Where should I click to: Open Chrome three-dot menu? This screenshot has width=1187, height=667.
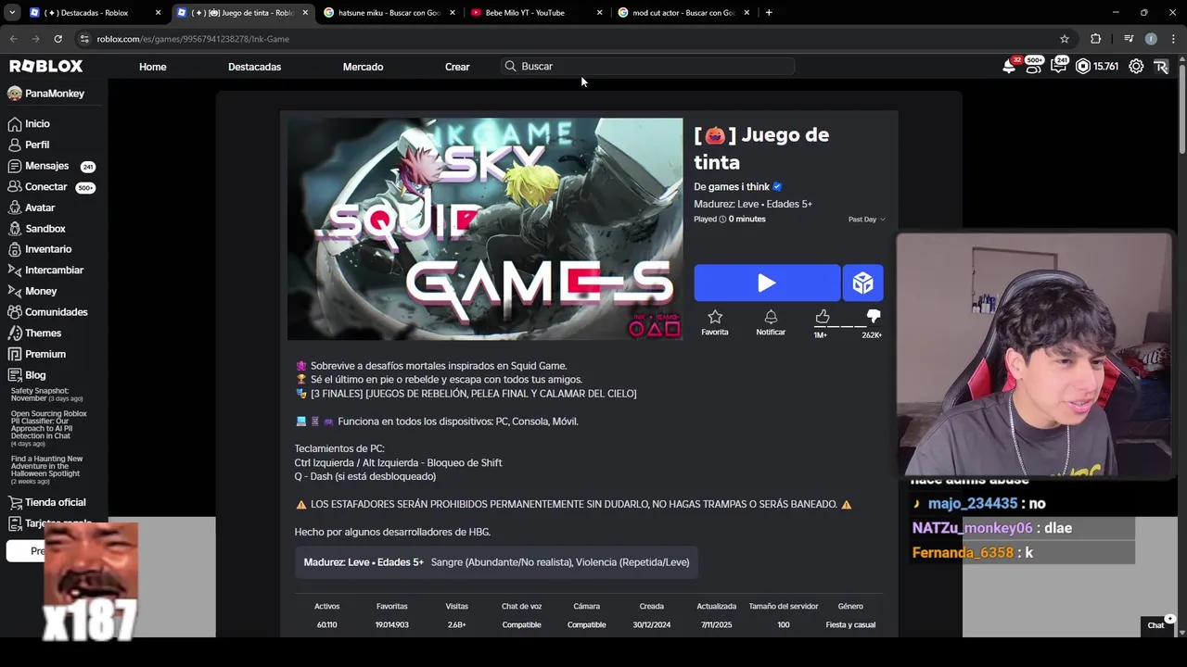click(1174, 39)
